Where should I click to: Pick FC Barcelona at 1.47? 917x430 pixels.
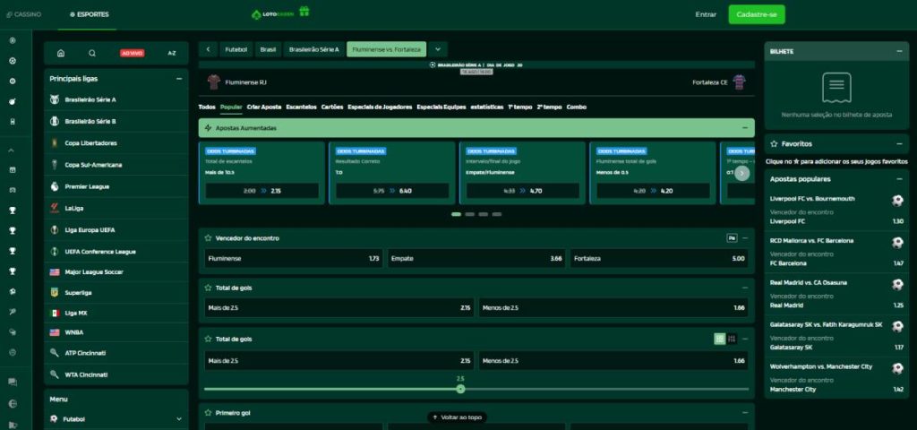click(x=836, y=263)
